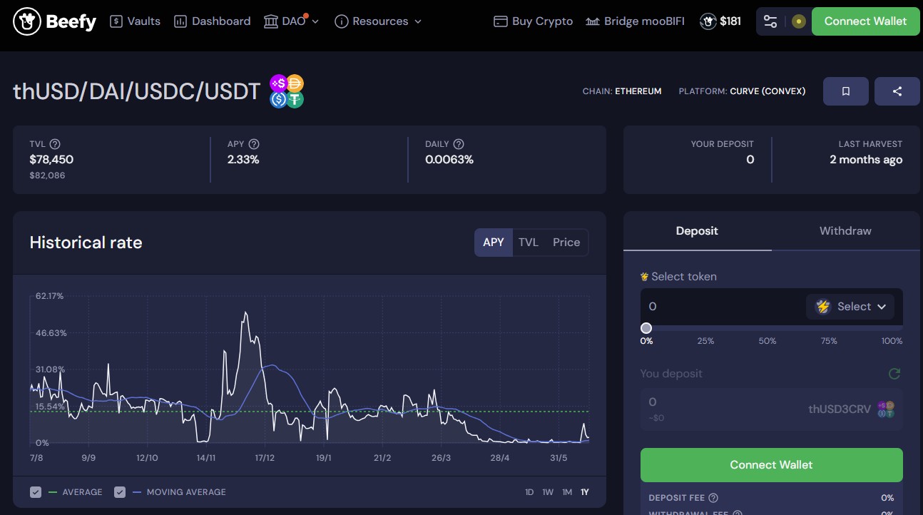Set the chart range to 1M
Viewport: 923px width, 515px height.
click(x=567, y=492)
